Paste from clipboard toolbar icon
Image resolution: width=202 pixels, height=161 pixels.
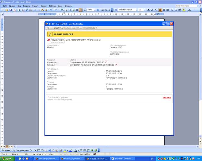[x=42, y=10]
